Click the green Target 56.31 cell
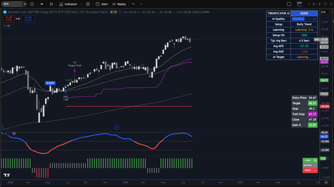The height and width of the screenshot is (187, 334). pyautogui.click(x=312, y=103)
